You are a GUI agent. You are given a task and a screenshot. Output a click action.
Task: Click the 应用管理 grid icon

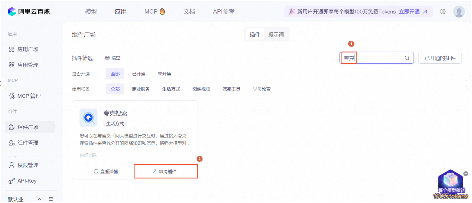tap(11, 65)
